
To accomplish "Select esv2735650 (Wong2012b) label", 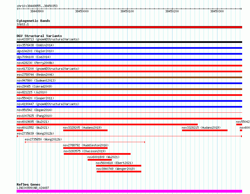I will tap(43, 139).
